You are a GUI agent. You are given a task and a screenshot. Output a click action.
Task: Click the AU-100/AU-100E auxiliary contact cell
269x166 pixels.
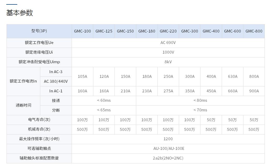click(169, 149)
